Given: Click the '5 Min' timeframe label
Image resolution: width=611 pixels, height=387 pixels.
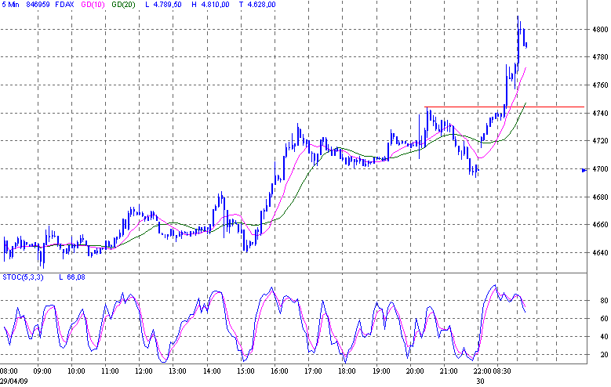Looking at the screenshot, I should 10,5.
